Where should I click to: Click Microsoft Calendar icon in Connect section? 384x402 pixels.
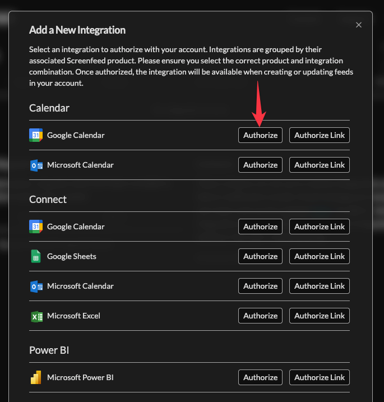[36, 286]
